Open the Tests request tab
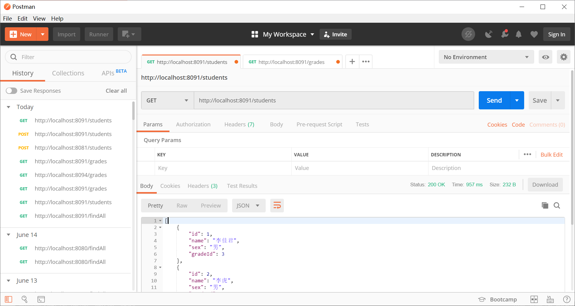Viewport: 575px width, 306px height. [x=362, y=125]
